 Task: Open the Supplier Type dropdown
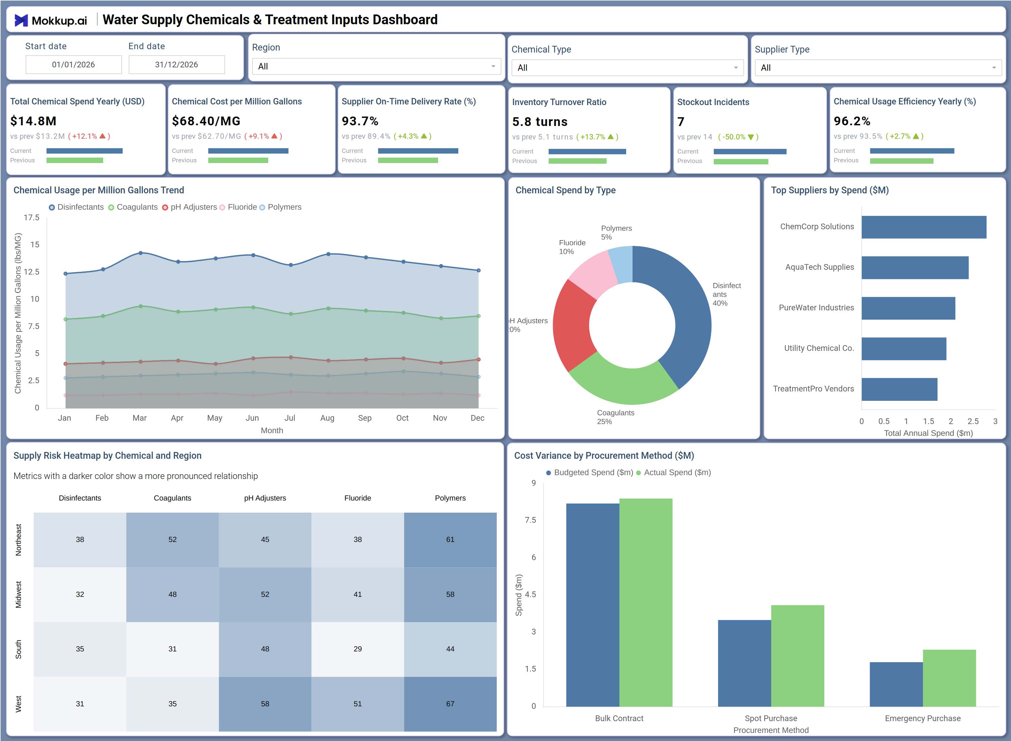878,68
